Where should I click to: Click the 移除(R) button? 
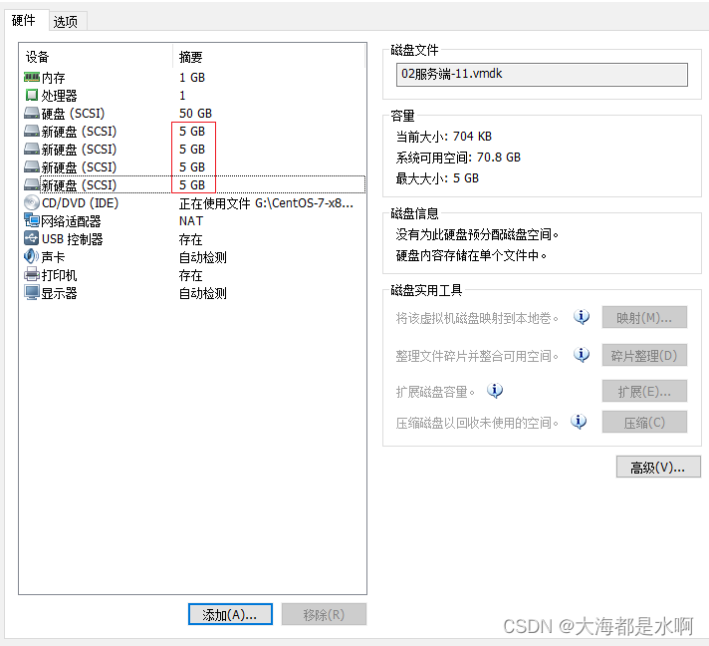coord(324,614)
